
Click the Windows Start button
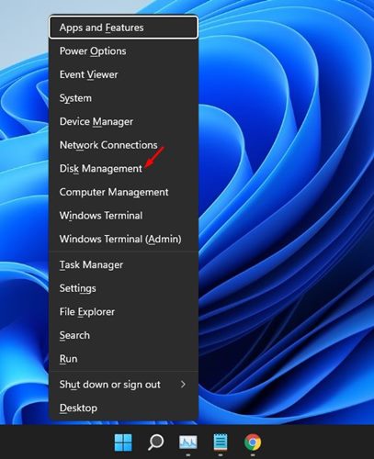click(x=123, y=442)
